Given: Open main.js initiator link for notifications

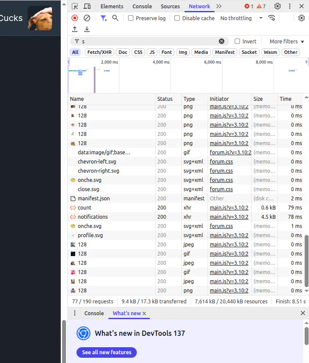Looking at the screenshot, I should (x=229, y=217).
